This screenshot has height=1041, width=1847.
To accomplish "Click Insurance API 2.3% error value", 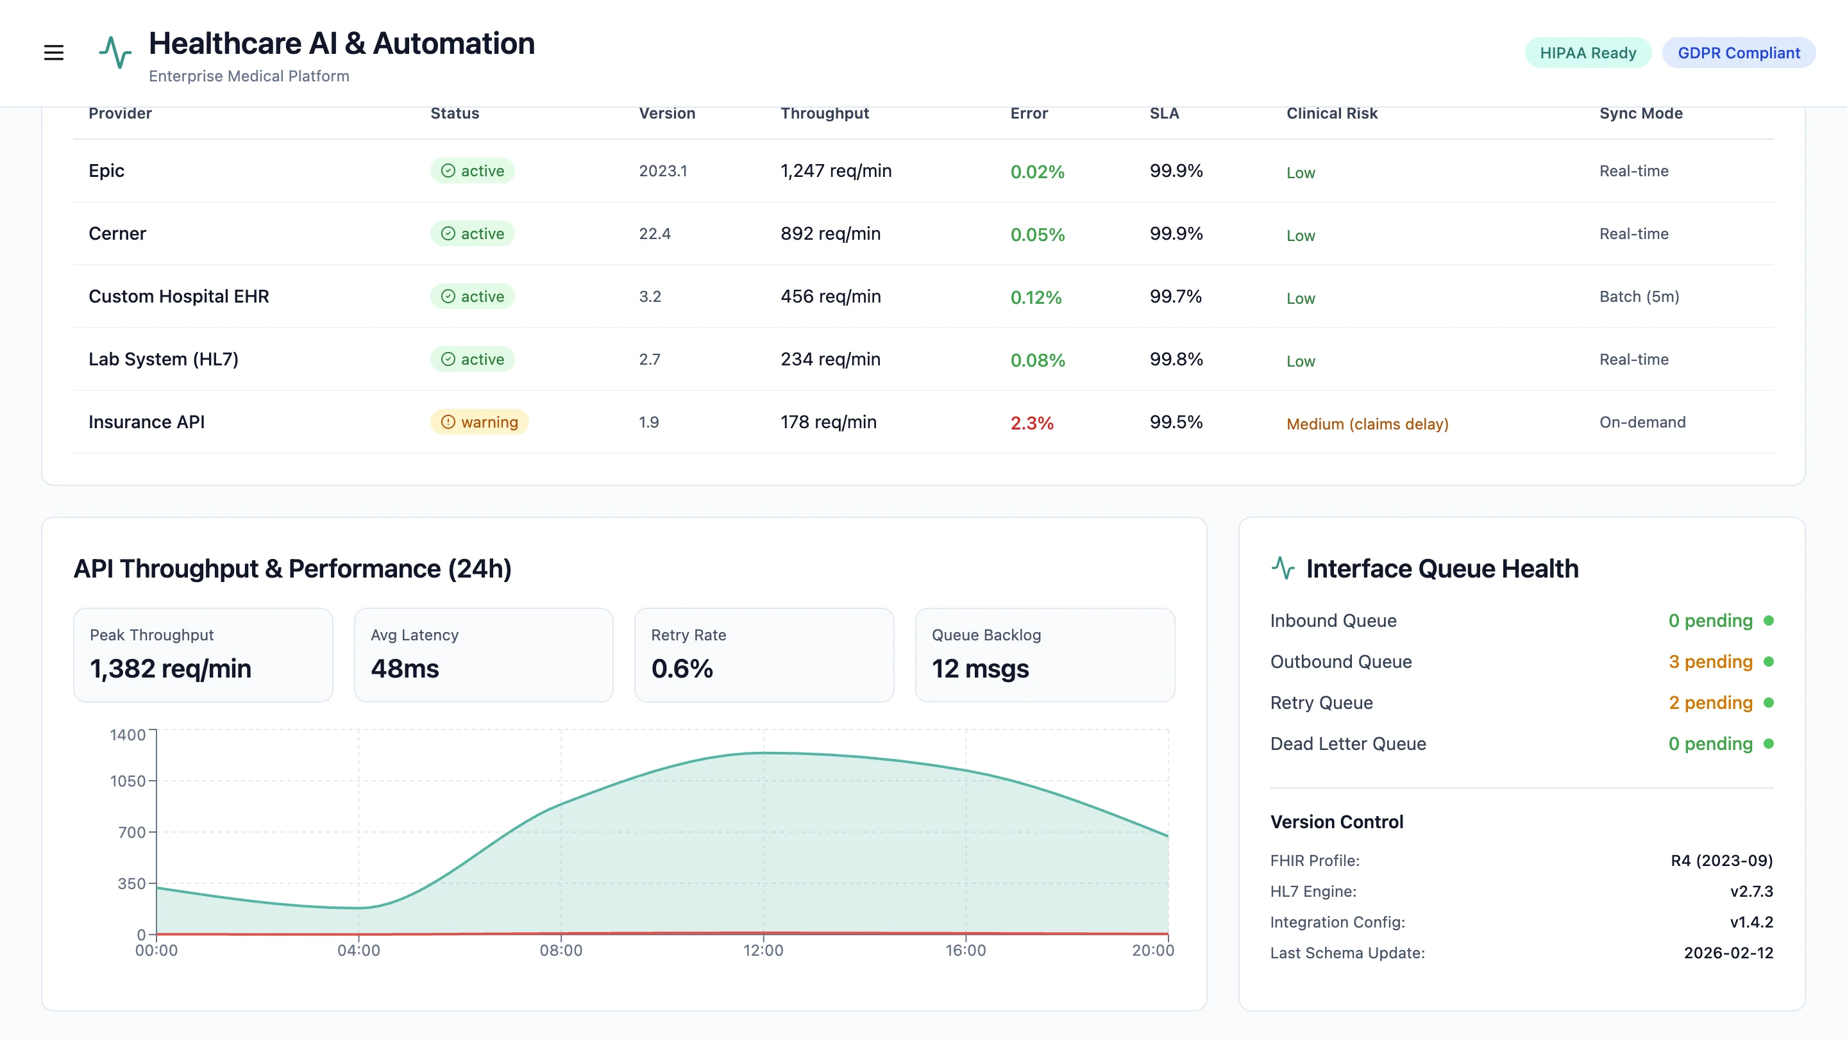I will 1032,424.
